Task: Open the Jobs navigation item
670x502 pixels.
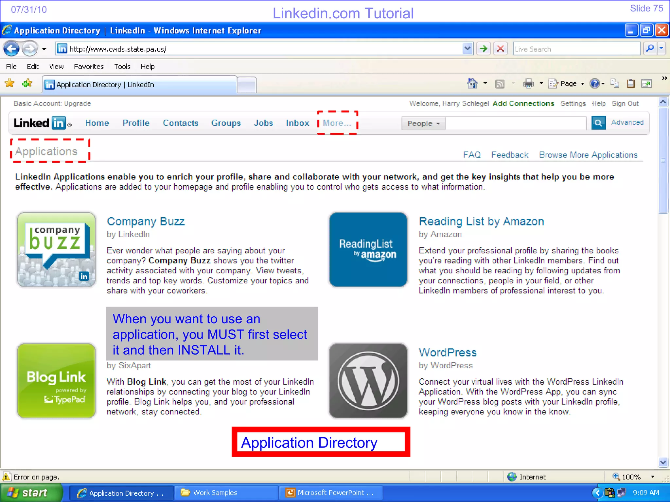Action: pos(263,123)
